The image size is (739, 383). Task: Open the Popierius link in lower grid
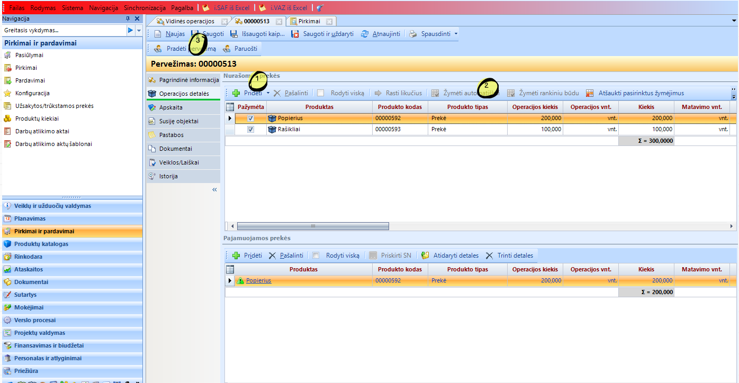point(258,280)
